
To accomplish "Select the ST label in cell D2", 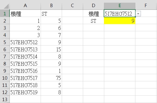I will (x=93, y=21).
